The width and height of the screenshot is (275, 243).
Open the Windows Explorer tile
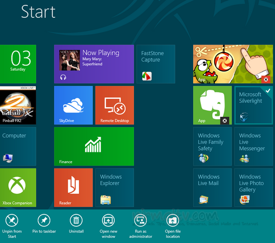[x=114, y=188]
